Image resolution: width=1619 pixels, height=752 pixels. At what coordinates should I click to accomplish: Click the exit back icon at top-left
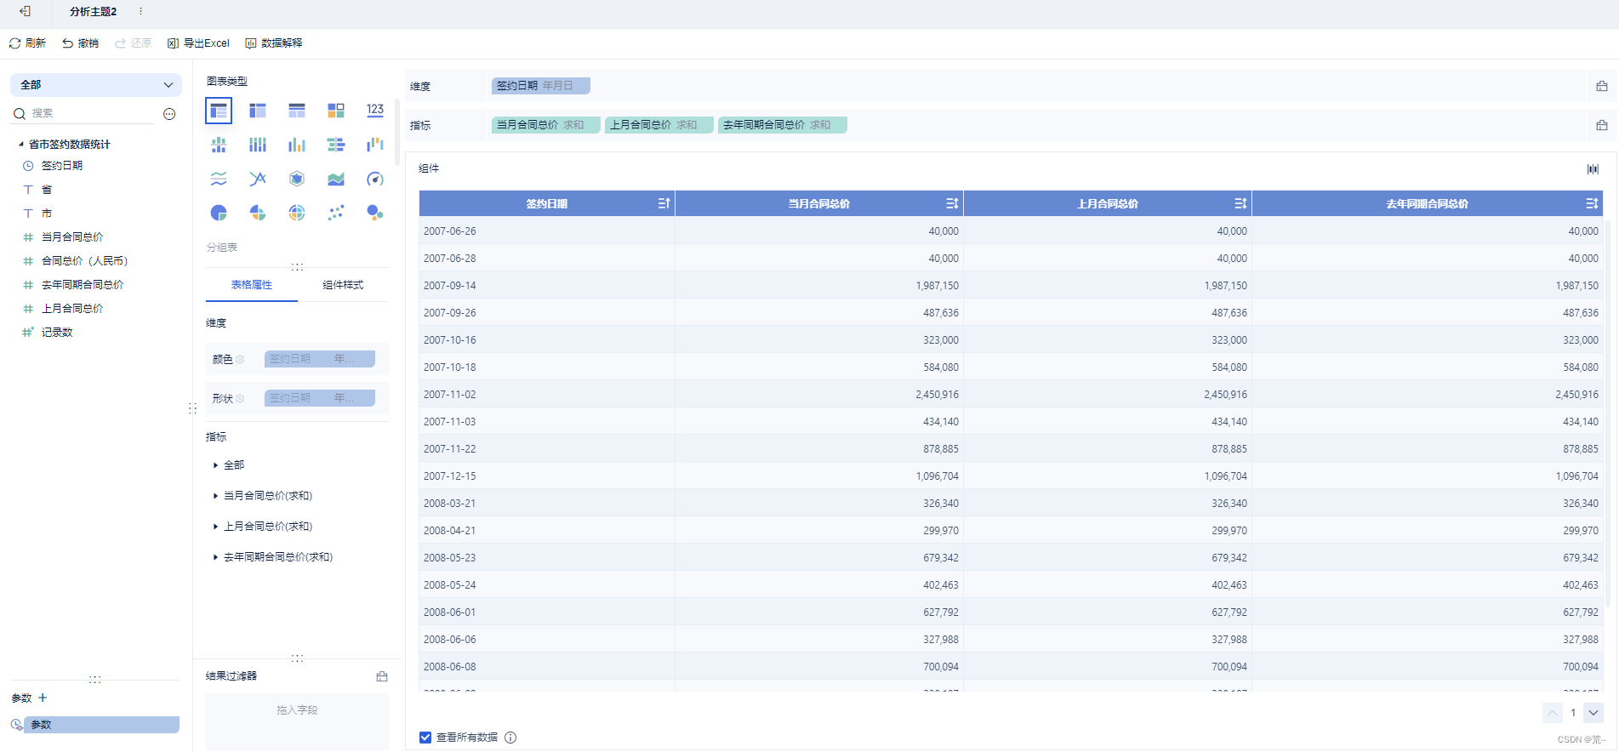(26, 11)
